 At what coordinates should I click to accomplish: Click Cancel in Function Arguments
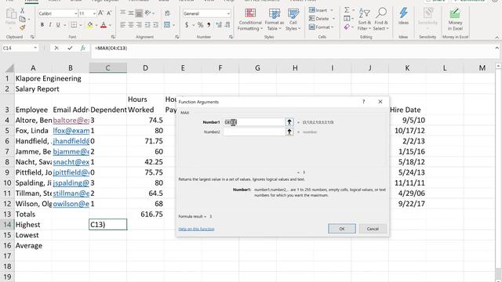[x=373, y=229]
